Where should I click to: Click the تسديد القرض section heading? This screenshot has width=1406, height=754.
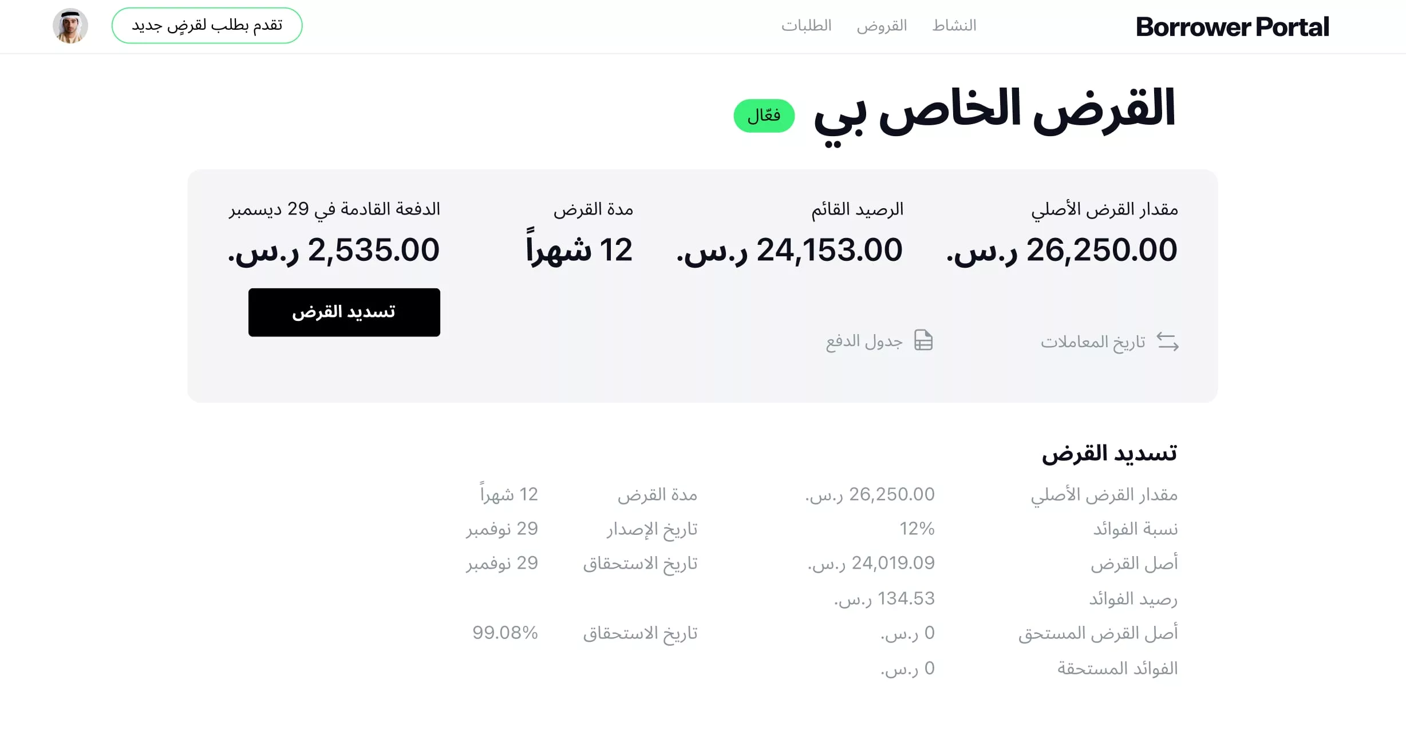pos(1109,453)
